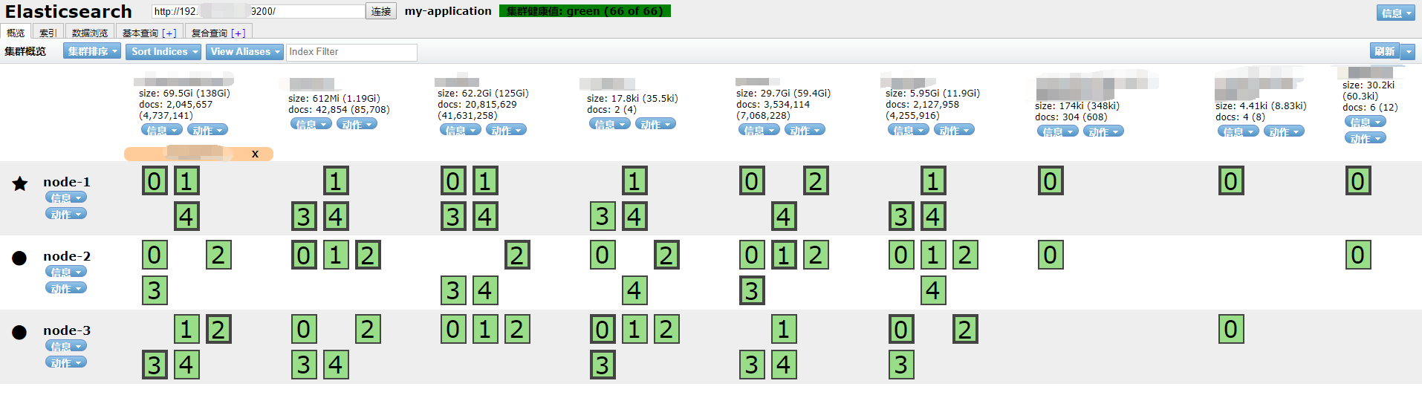This screenshot has width=1422, height=398.
Task: Expand the Sort Indices dropdown
Action: click(x=163, y=51)
